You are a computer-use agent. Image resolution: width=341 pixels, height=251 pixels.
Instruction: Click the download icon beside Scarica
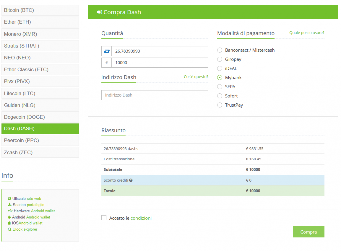(x=9, y=205)
